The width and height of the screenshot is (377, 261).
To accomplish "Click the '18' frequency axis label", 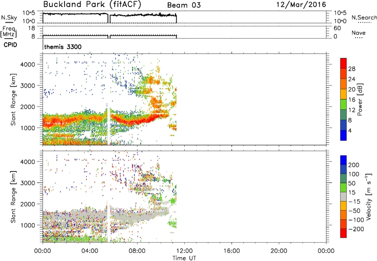I will [32, 28].
